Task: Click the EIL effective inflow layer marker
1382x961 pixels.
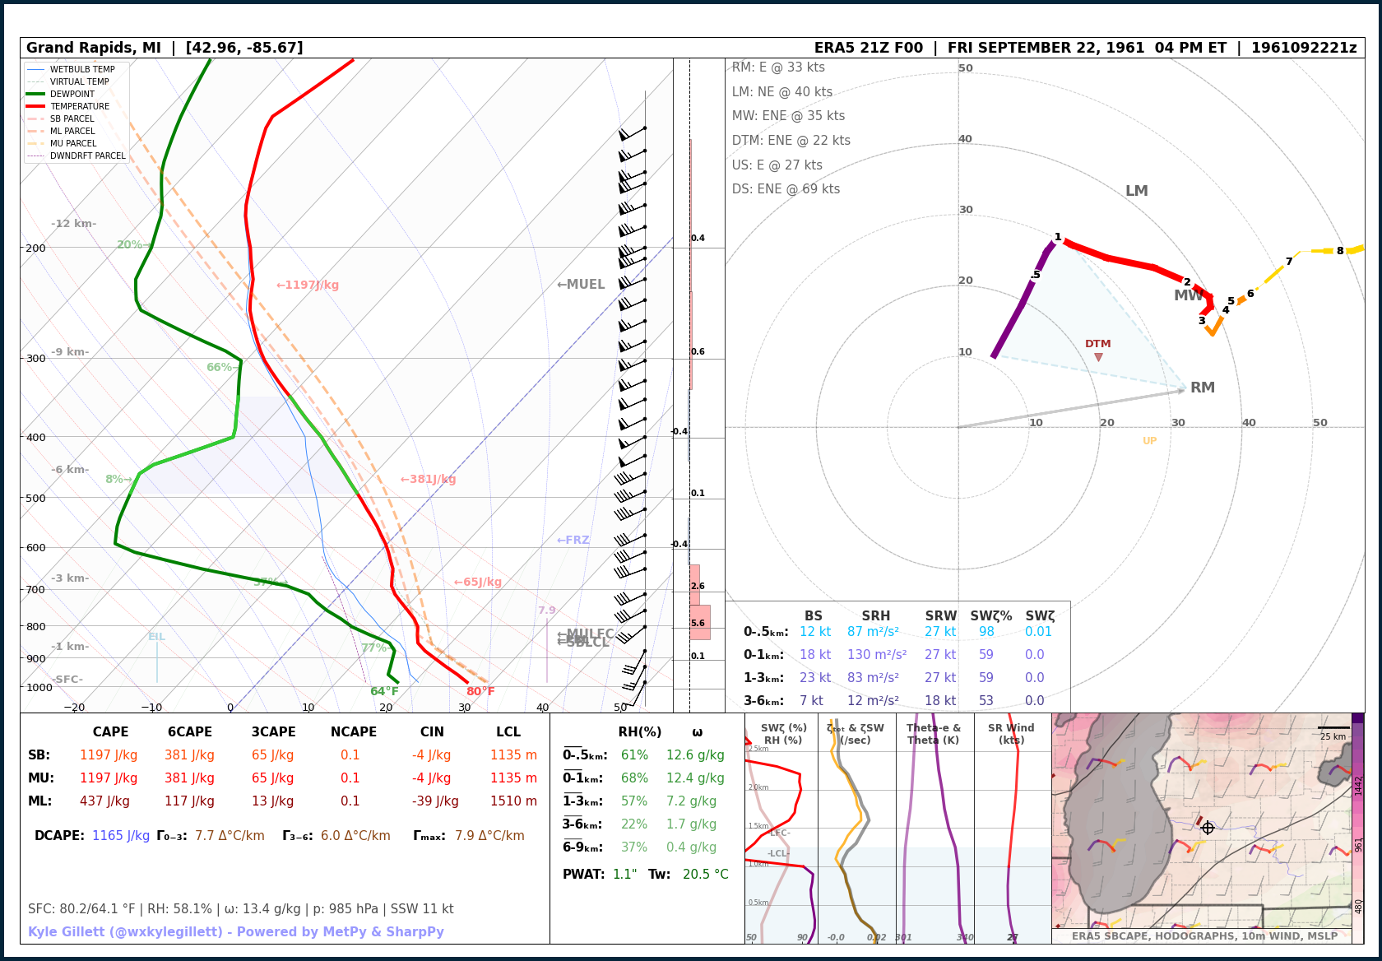Action: (156, 637)
